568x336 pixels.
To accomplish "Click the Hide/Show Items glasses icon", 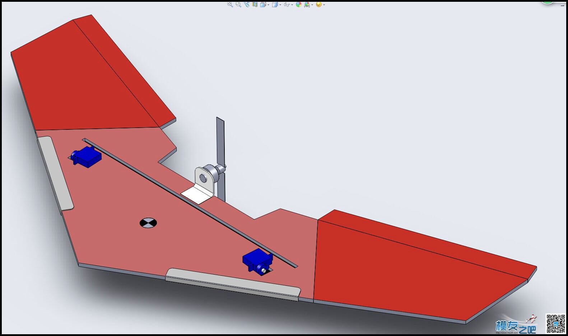I will 287,5.
